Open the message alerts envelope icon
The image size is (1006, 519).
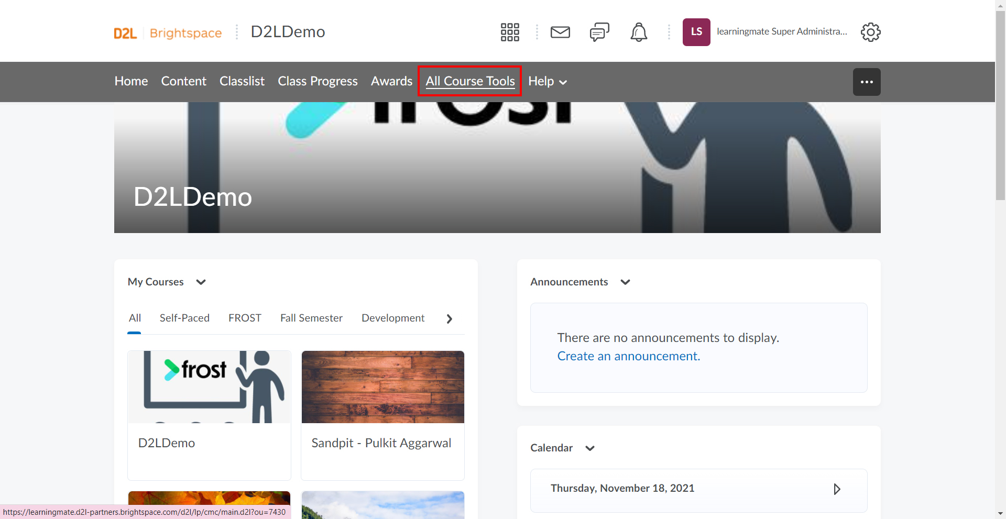560,32
